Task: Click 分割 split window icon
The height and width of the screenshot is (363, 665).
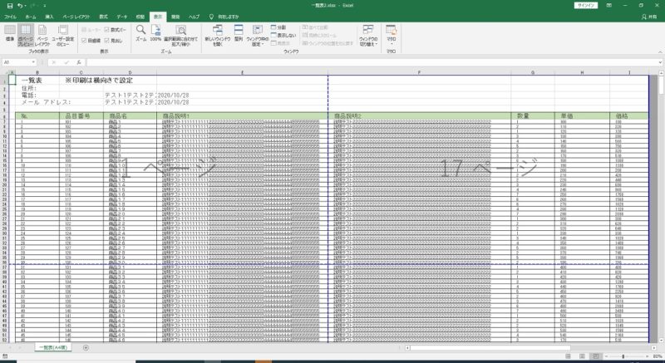Action: coord(278,27)
